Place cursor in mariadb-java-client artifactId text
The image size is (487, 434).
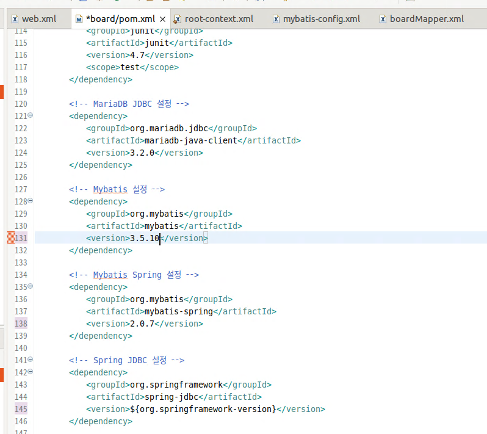191,141
